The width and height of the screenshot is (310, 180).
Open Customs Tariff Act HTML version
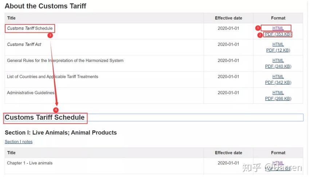point(278,44)
